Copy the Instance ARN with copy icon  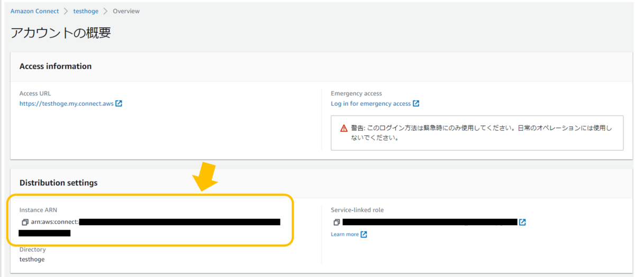[25, 222]
